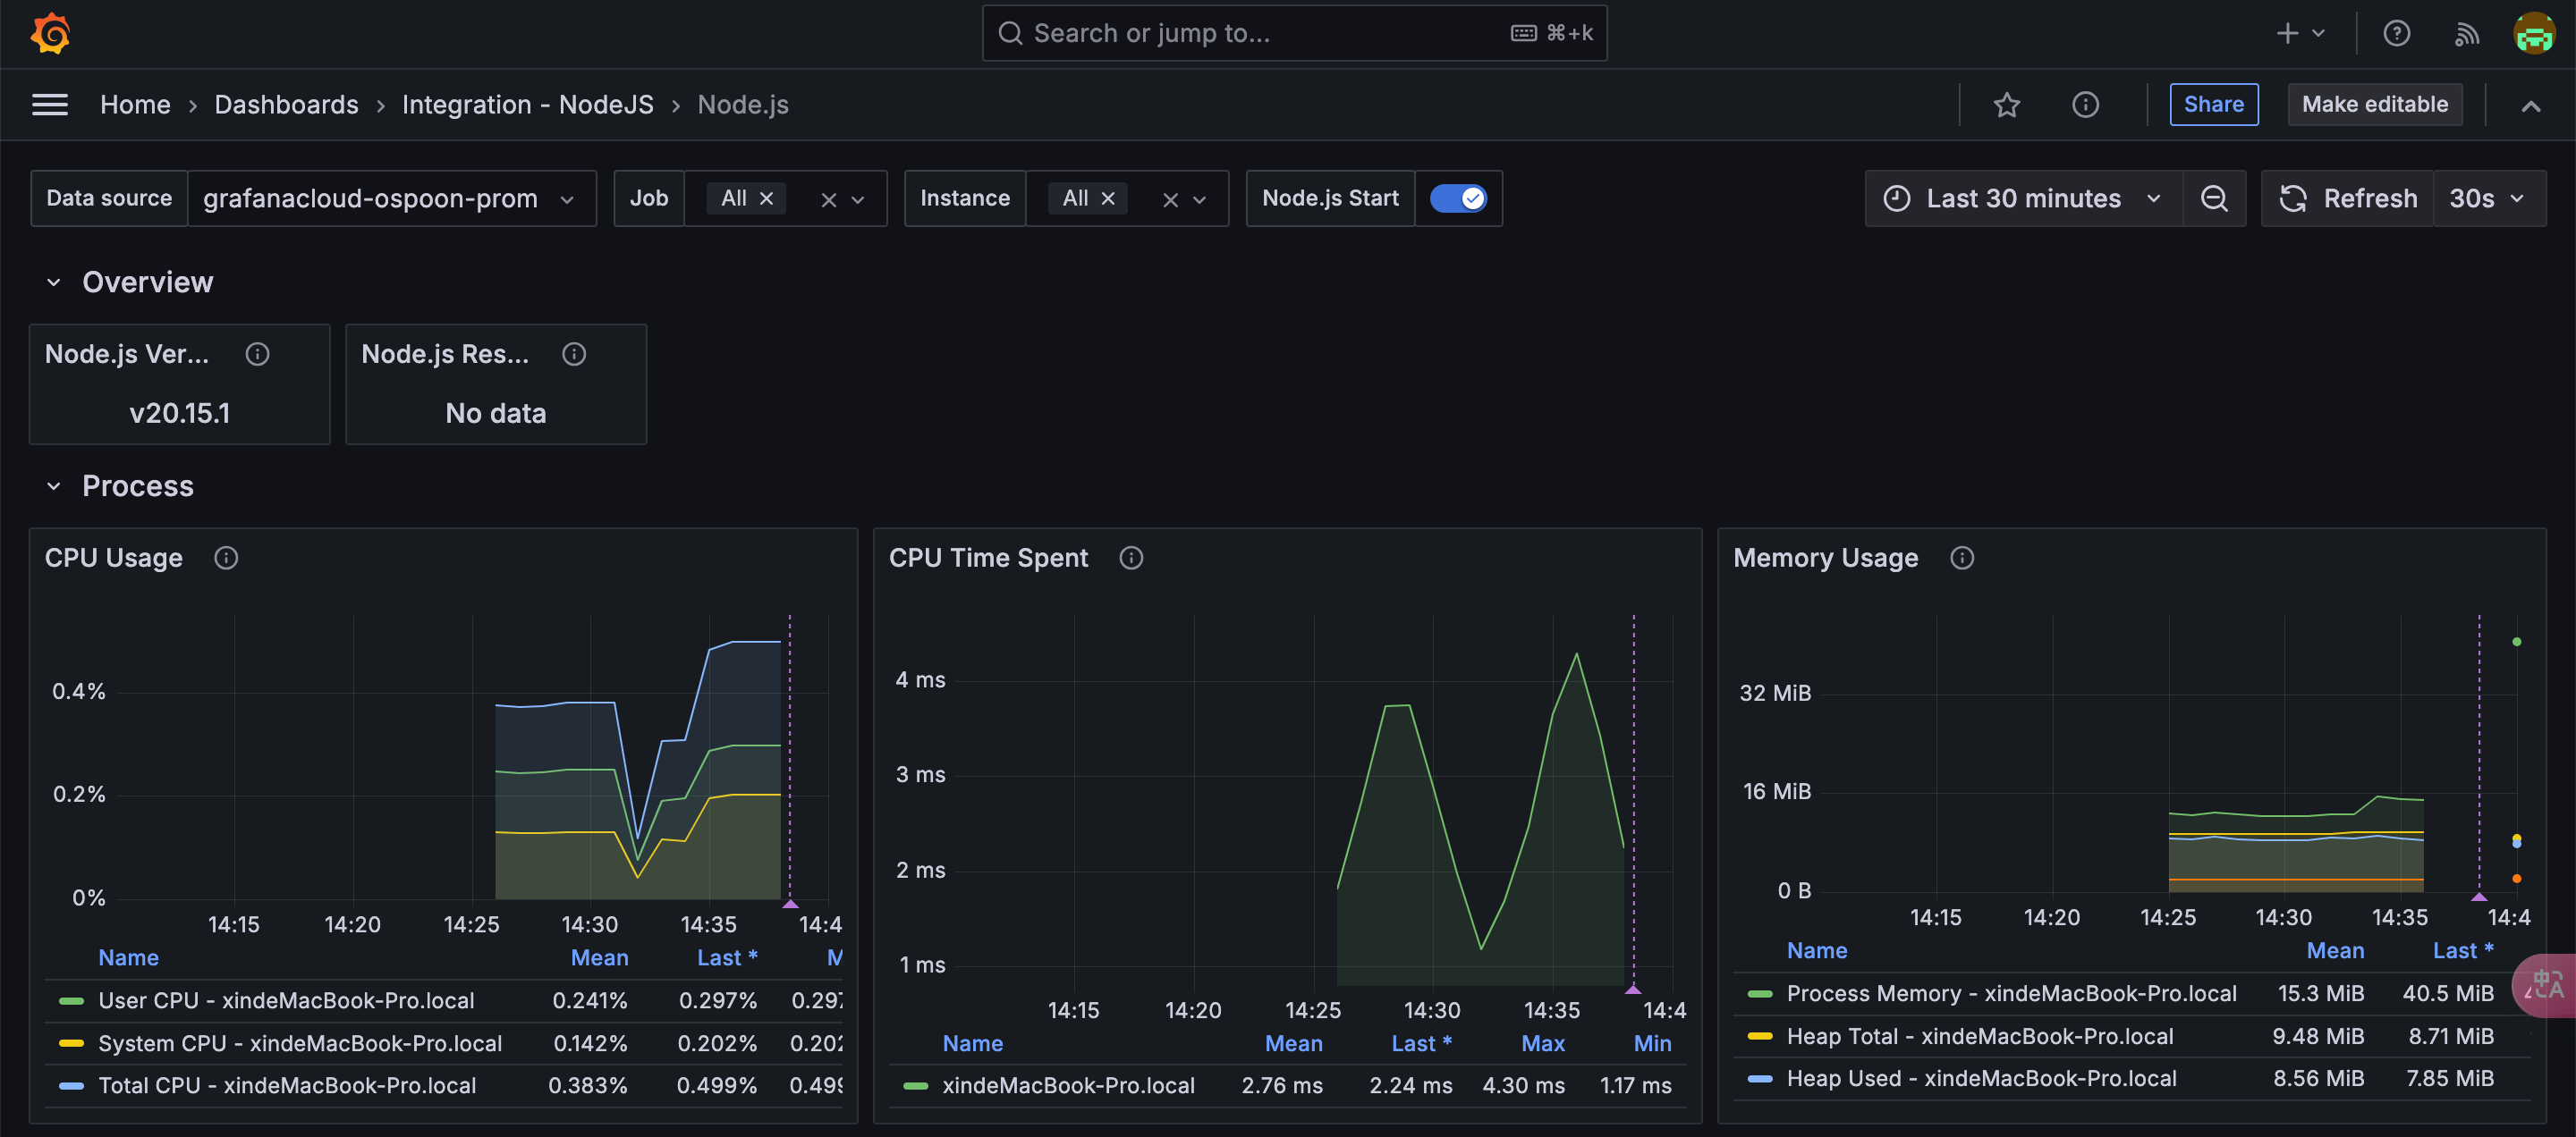This screenshot has height=1137, width=2576.
Task: Open dashboard insights info icon
Action: (x=2085, y=105)
